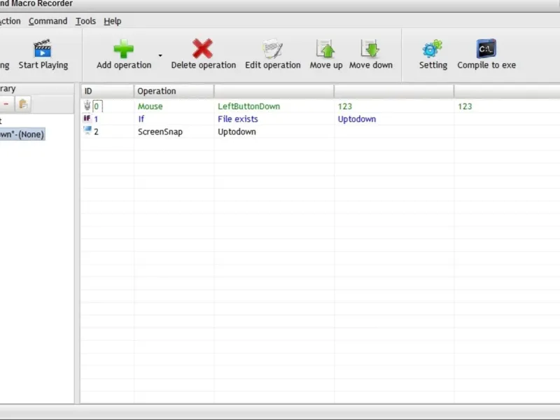
Task: Select the (None) item in library list
Action: click(22, 134)
